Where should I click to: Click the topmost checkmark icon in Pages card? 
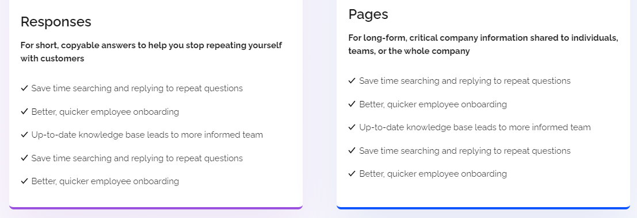coord(352,81)
